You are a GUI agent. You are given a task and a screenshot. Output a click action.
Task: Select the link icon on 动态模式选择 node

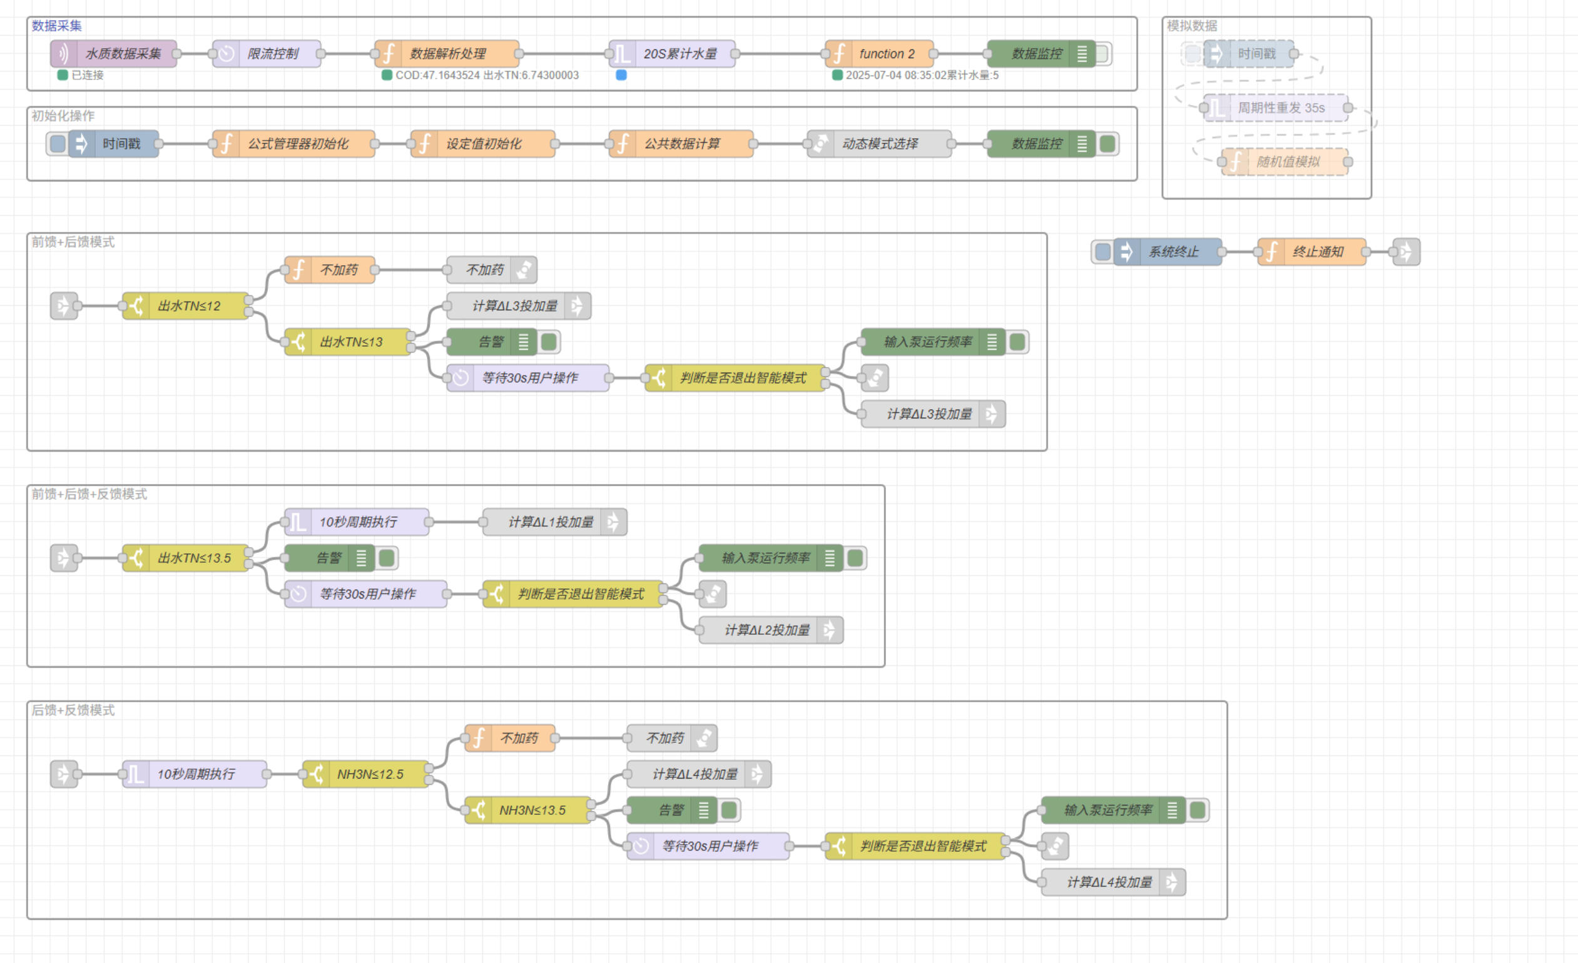click(x=821, y=144)
